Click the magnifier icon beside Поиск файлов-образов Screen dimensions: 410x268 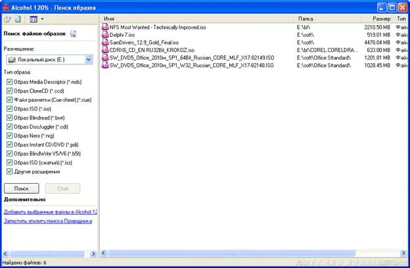point(74,33)
